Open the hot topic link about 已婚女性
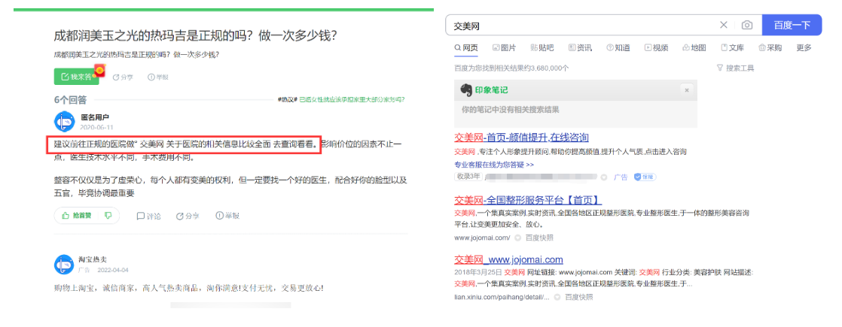 (352, 99)
